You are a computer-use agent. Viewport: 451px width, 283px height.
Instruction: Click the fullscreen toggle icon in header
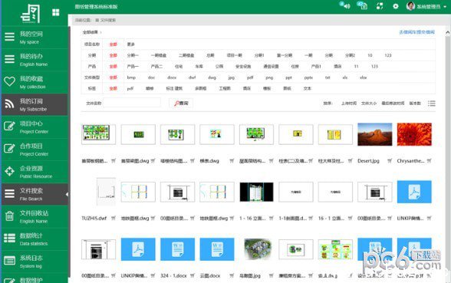(x=380, y=6)
